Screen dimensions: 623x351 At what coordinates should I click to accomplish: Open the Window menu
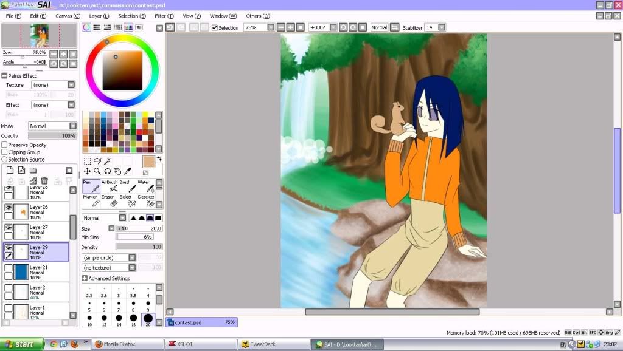point(223,16)
